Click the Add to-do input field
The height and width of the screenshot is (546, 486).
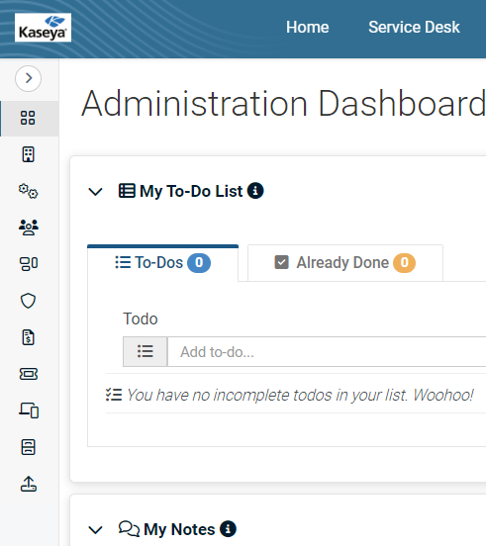(327, 352)
